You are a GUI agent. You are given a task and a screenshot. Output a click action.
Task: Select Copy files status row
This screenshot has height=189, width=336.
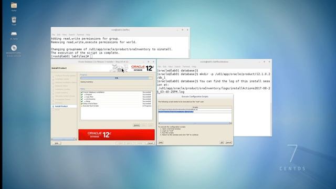[117, 97]
